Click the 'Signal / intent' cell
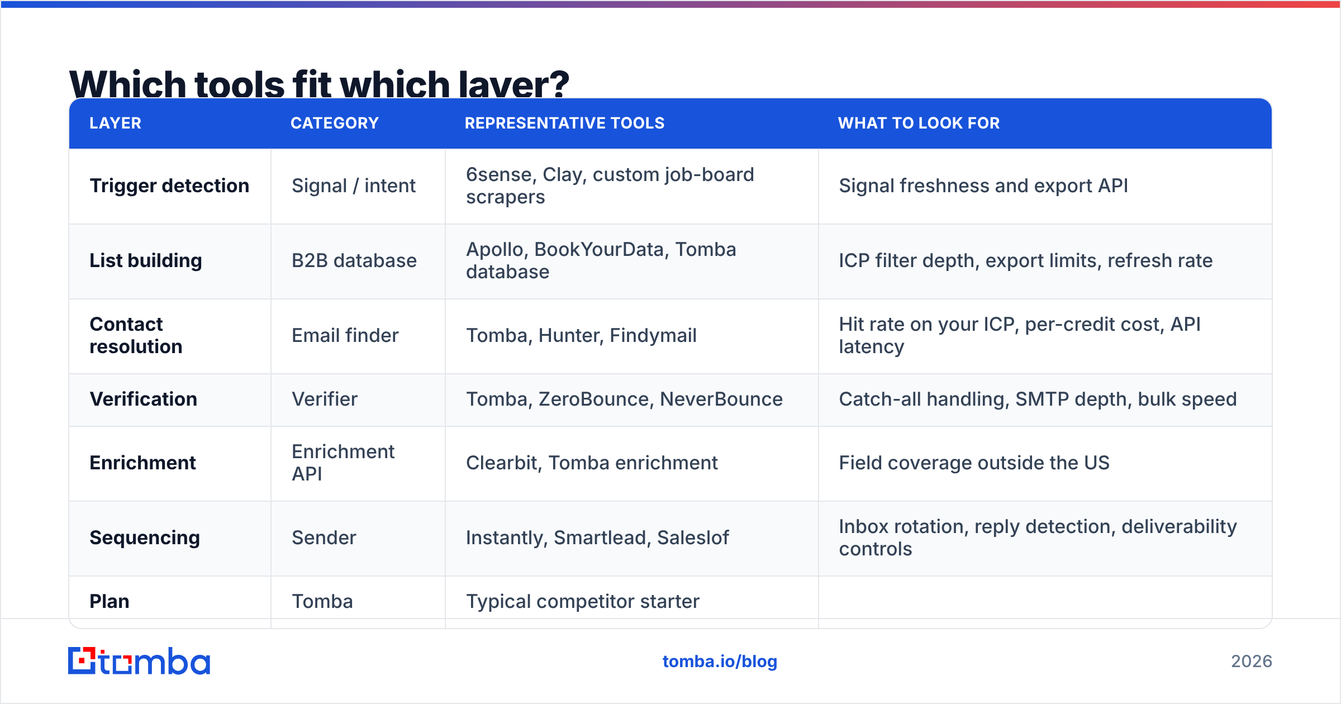Viewport: 1341px width, 704px height. pos(358,186)
